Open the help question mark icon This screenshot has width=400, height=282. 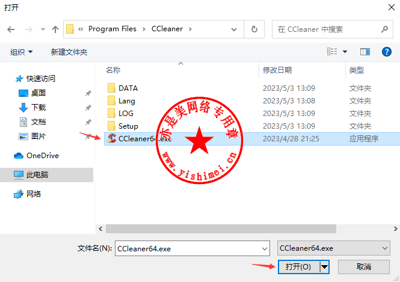click(387, 52)
